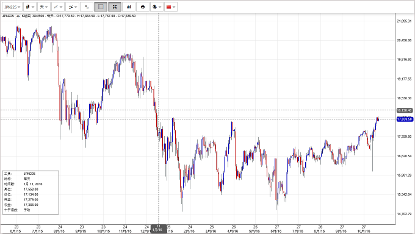Click the JPN225 value in the info box
Screen dimensions: 415x234
pyautogui.click(x=29, y=174)
